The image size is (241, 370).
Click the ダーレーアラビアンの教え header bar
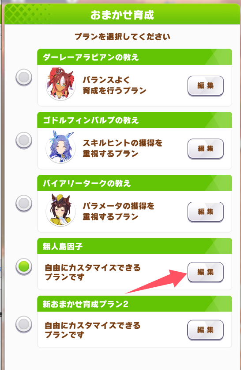pyautogui.click(x=135, y=57)
